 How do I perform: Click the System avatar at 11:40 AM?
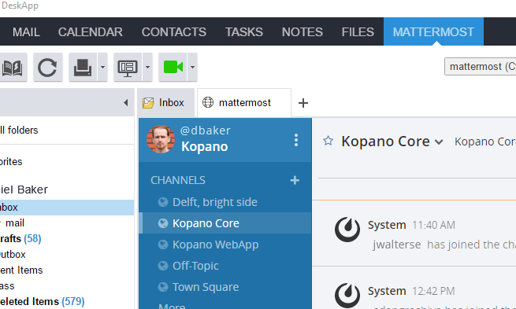pyautogui.click(x=347, y=230)
